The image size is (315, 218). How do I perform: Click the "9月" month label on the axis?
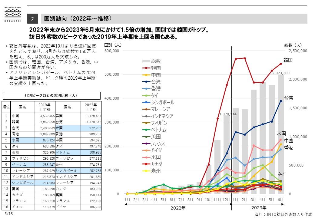pyautogui.click(x=199, y=200)
